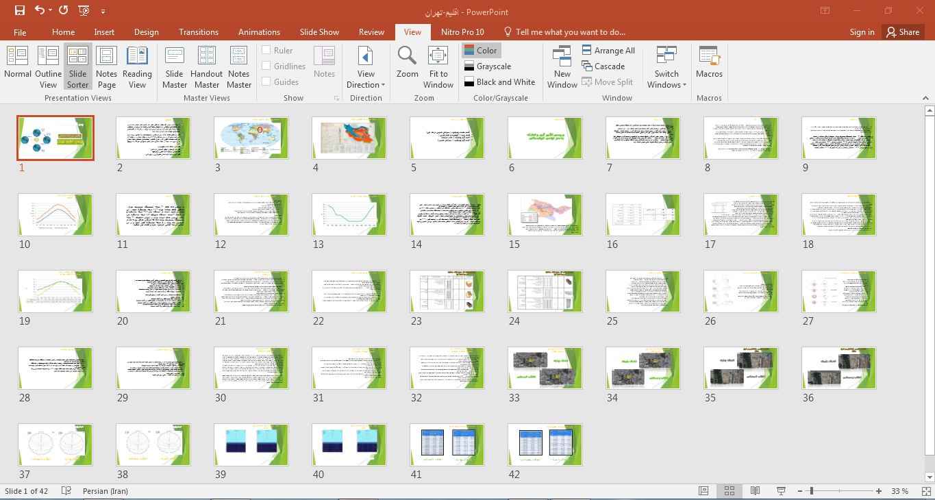The image size is (935, 500).
Task: Toggle the Gridlines checkbox
Action: tap(266, 66)
